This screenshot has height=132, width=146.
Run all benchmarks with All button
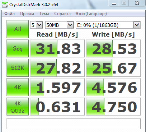pyautogui.click(x=18, y=29)
